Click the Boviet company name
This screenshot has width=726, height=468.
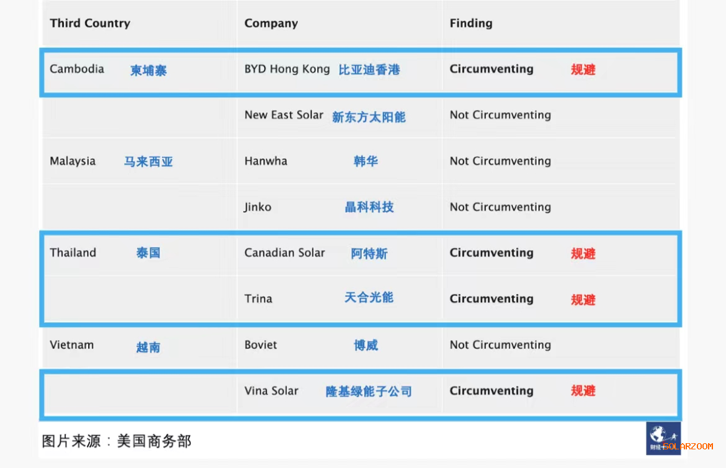point(261,344)
